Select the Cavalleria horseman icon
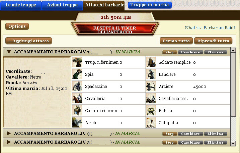Viewport: 240px width, 153px height. 77,98
